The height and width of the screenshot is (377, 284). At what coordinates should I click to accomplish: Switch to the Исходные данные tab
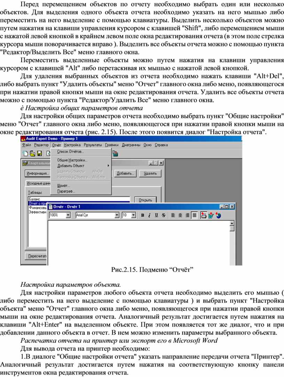coord(39,183)
